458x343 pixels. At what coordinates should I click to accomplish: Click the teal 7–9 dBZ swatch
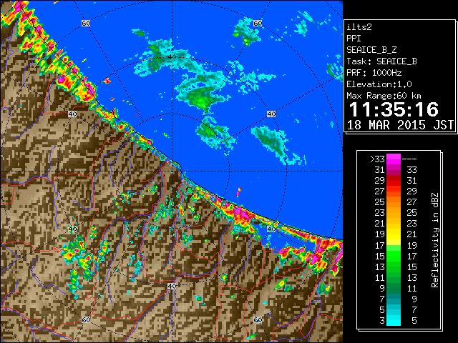tap(394, 299)
